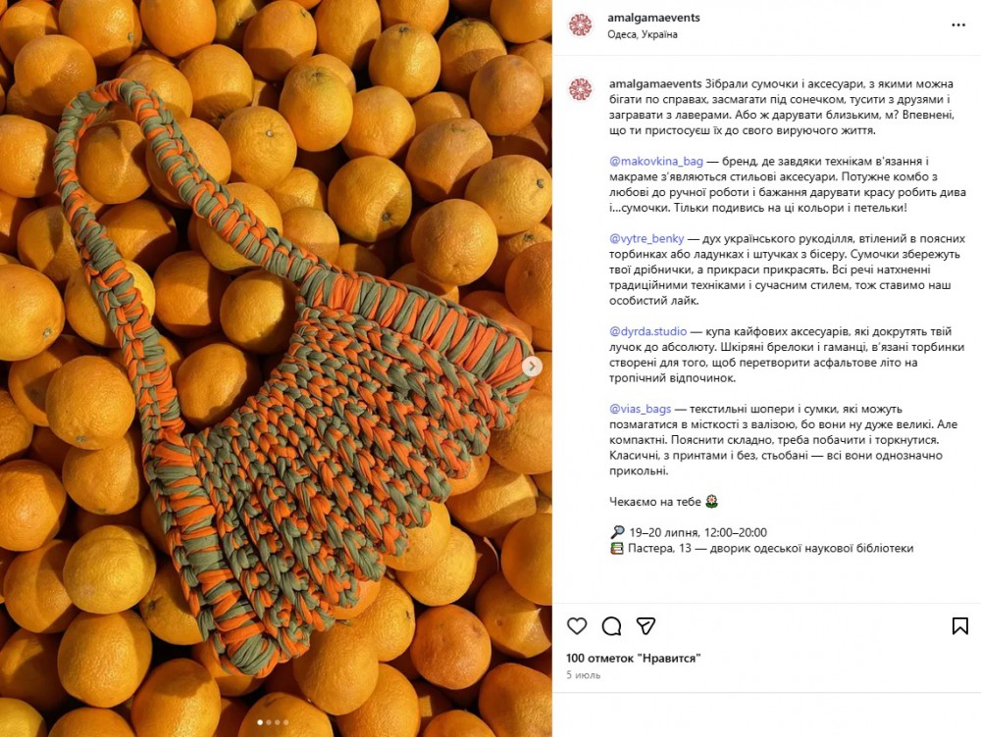Select the second carousel dot indicator

point(269,722)
